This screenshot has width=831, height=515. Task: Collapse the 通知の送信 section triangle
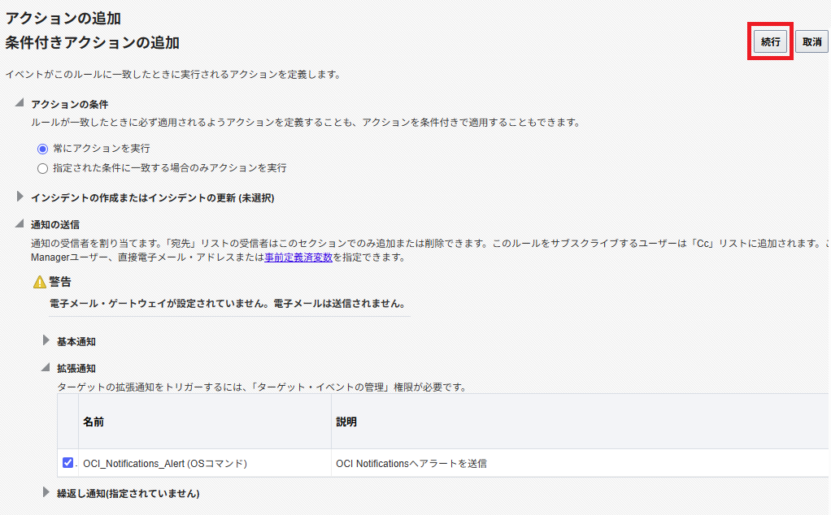pos(20,223)
